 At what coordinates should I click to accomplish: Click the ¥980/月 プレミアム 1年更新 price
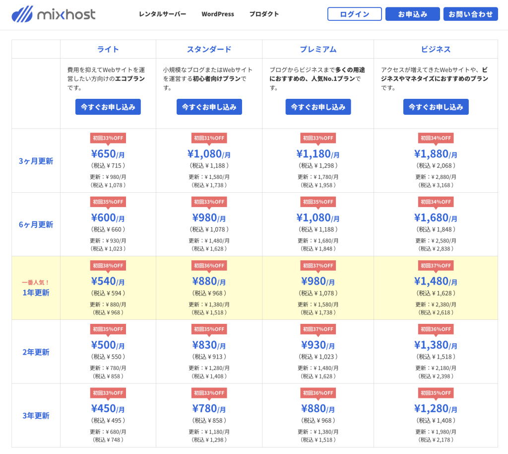[318, 281]
